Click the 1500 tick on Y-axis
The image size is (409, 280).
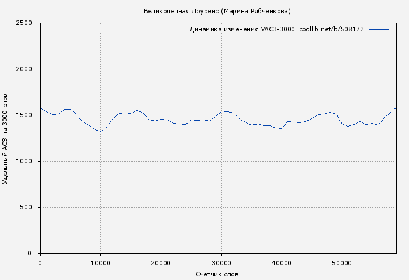[x=28, y=116]
